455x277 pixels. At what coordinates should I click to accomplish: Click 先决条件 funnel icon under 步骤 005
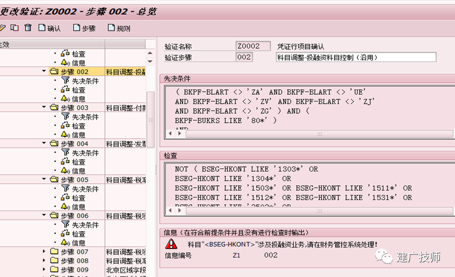[x=65, y=189]
